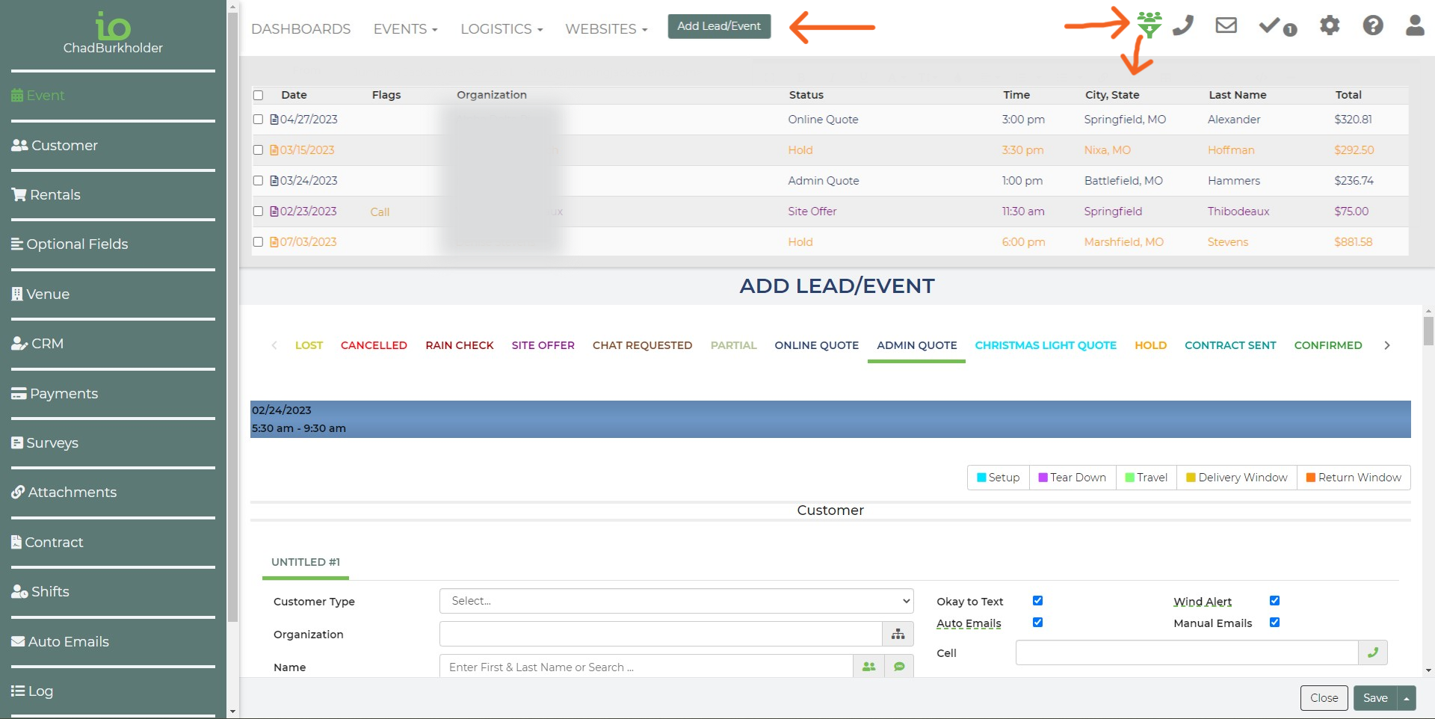
Task: Click the green leads funnel icon
Action: pyautogui.click(x=1149, y=25)
